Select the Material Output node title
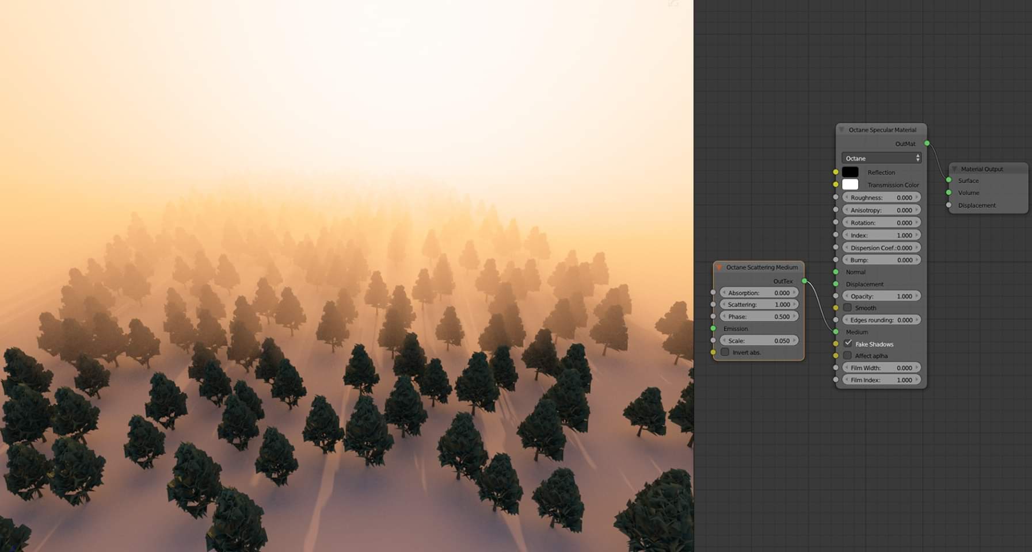Viewport: 1032px width, 552px height. coord(982,169)
